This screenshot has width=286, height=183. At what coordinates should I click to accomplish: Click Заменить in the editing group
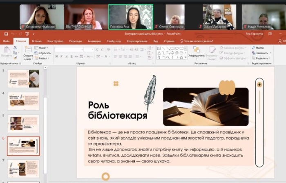pos(261,53)
